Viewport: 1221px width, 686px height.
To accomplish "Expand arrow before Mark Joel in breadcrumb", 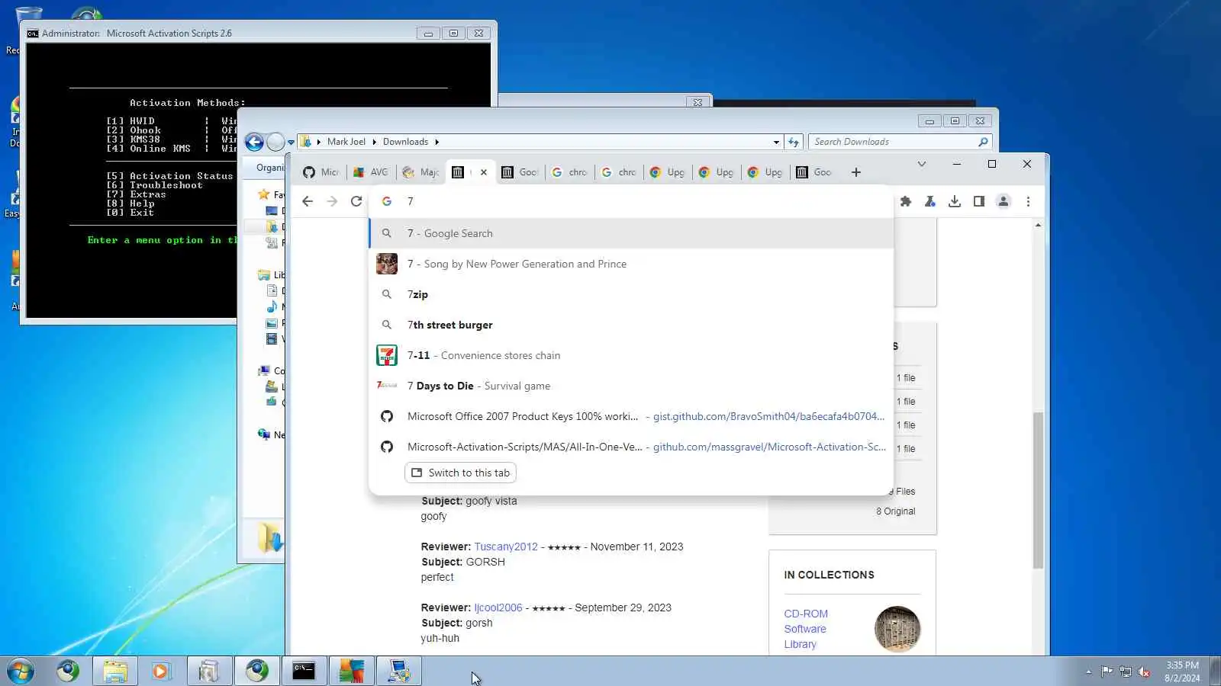I will pyautogui.click(x=319, y=142).
